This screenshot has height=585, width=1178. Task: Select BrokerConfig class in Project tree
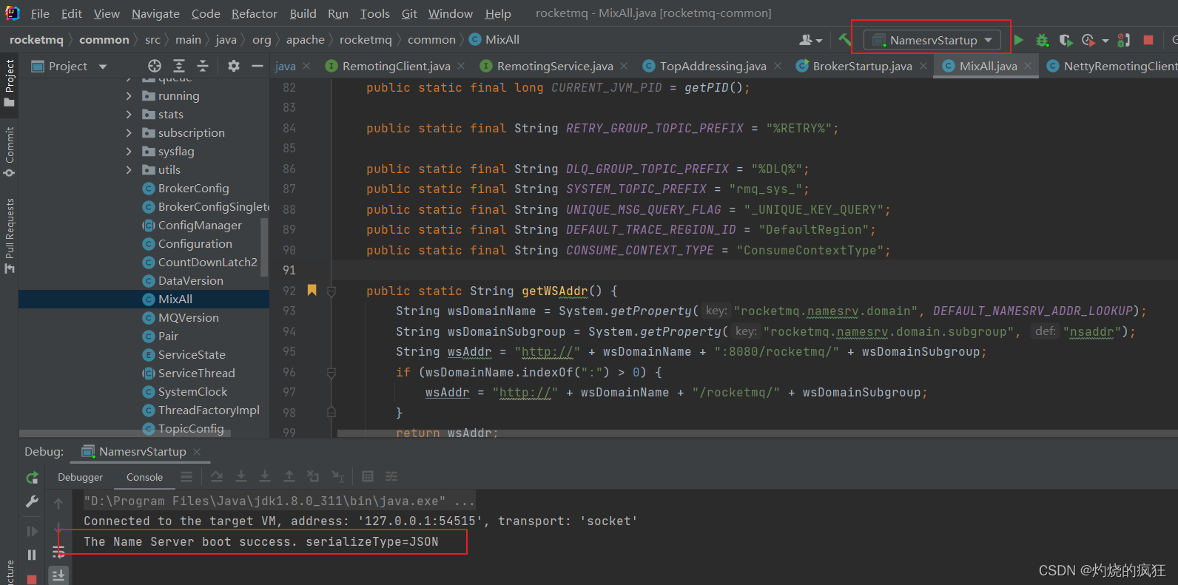pos(193,189)
